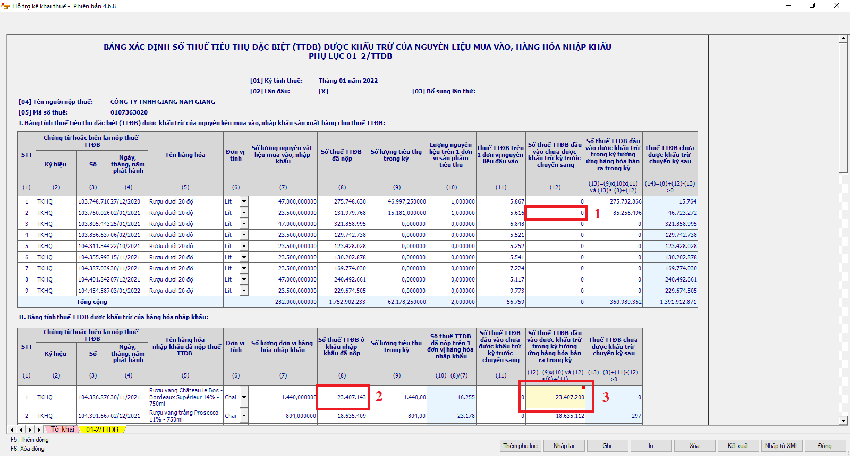Screen dimensions: 850x456
Task: Click In button to print
Action: 651,446
